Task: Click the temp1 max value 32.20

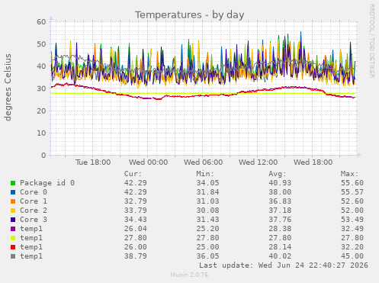Action: tap(352, 247)
